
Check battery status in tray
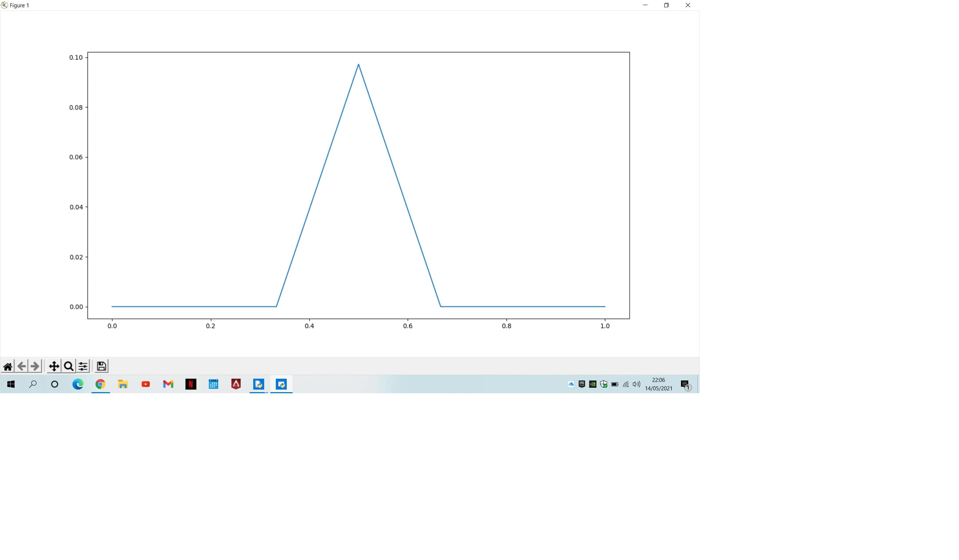pyautogui.click(x=615, y=384)
